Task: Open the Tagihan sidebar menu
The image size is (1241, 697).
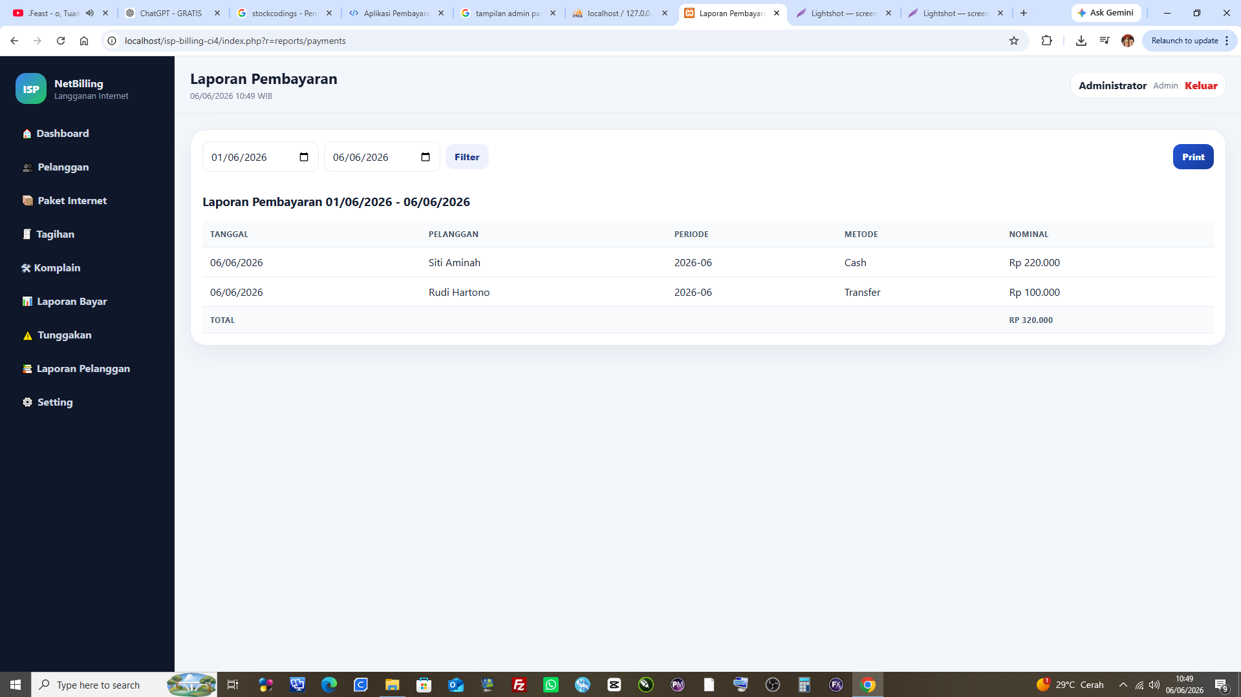Action: click(x=49, y=234)
